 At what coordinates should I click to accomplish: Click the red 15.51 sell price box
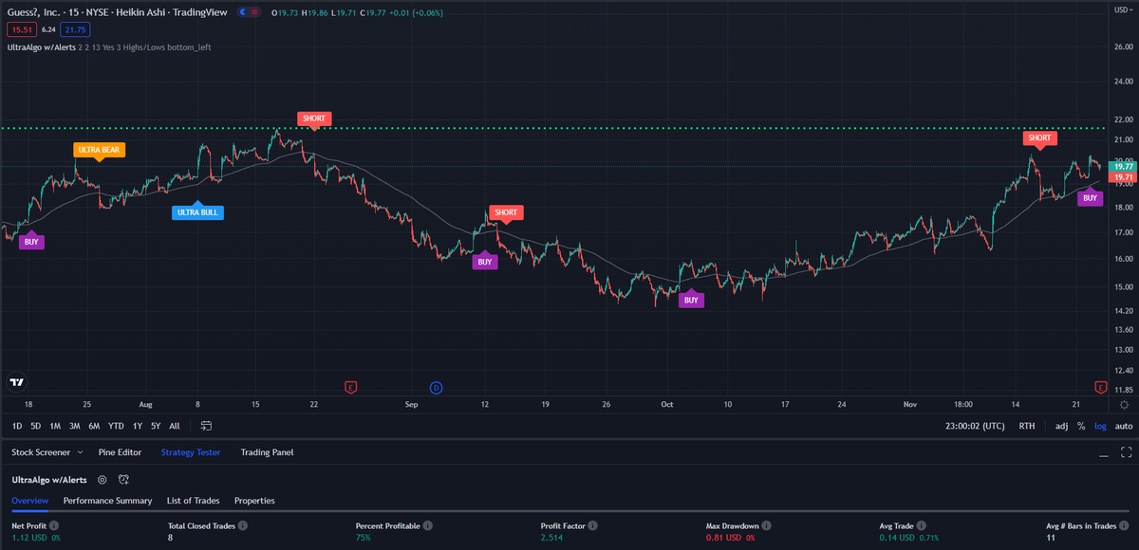[21, 30]
